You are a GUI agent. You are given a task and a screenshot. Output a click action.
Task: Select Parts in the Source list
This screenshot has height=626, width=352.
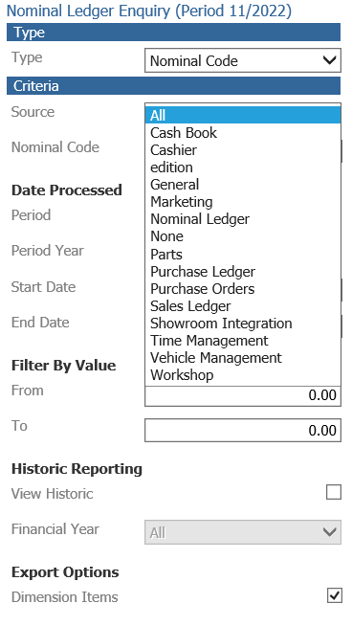(243, 255)
